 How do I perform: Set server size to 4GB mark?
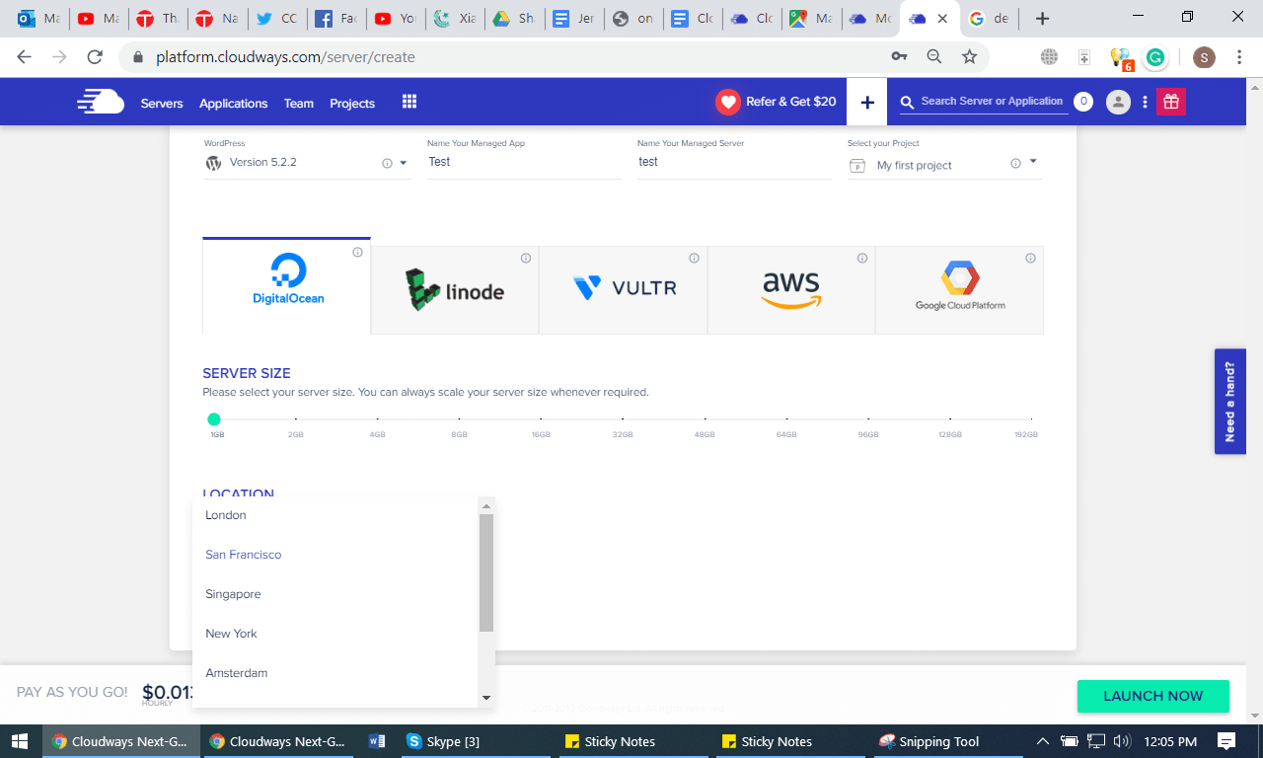tap(378, 420)
